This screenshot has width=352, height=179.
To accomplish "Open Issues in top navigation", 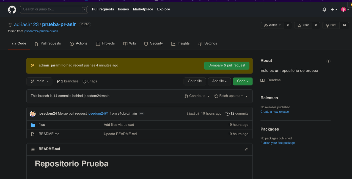I will point(123,9).
